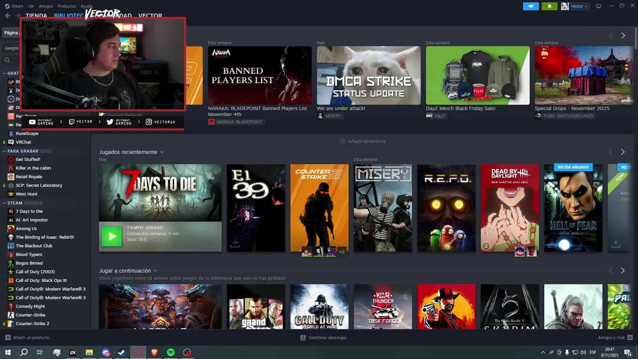Image resolution: width=638 pixels, height=359 pixels.
Task: Select Comedy Night in the sidebar
Action: click(30, 306)
